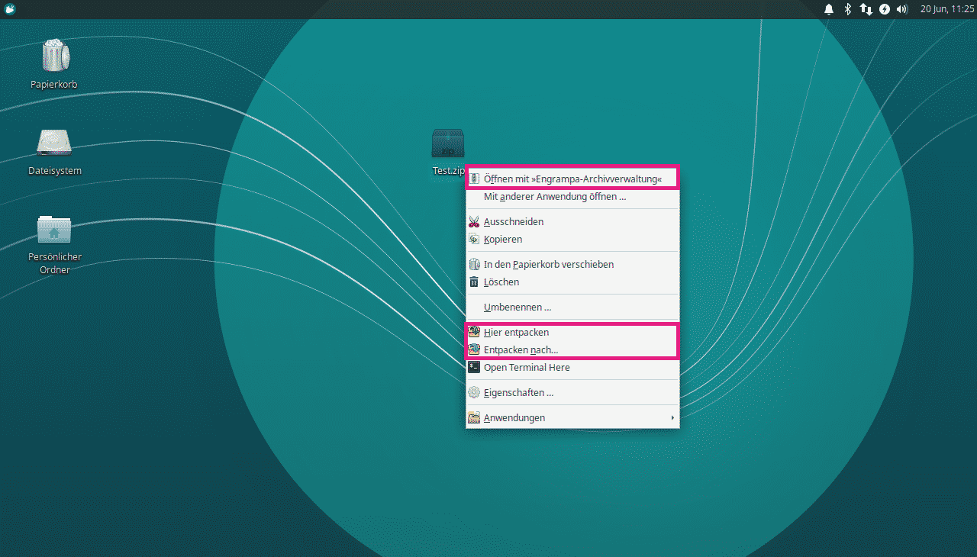Click the trash bin icon beside Löschen
This screenshot has height=557, width=977.
coord(474,282)
